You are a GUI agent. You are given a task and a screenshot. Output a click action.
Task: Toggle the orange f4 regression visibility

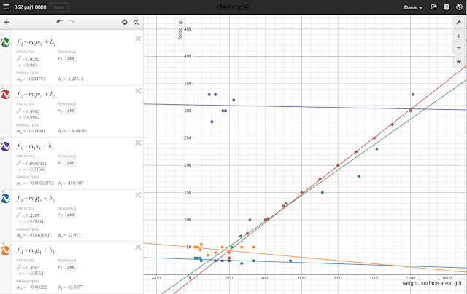click(x=5, y=250)
